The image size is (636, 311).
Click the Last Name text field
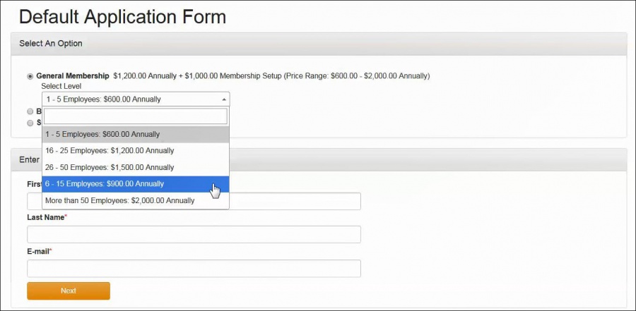(x=194, y=234)
